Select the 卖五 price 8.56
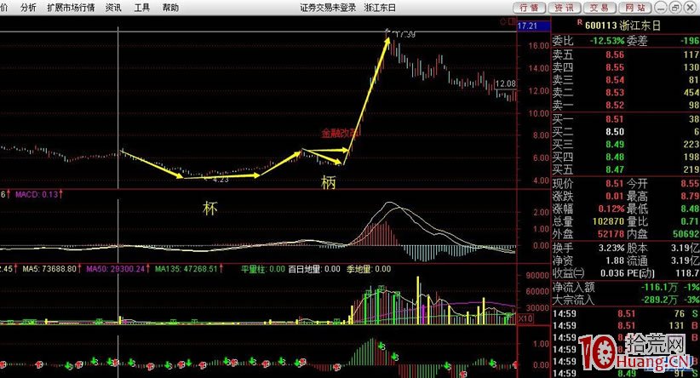The height and width of the screenshot is (378, 700). pyautogui.click(x=615, y=54)
